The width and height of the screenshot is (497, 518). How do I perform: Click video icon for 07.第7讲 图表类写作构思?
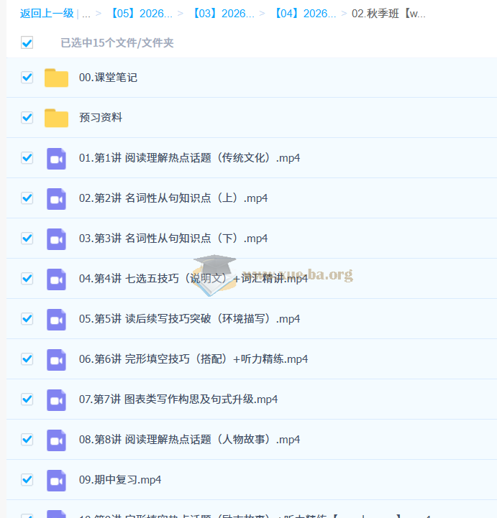pyautogui.click(x=56, y=399)
